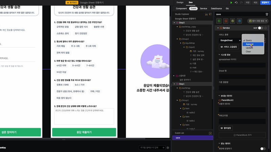271x152 pixels.
Task: Switch to the Etc tab
Action: [x=227, y=8]
